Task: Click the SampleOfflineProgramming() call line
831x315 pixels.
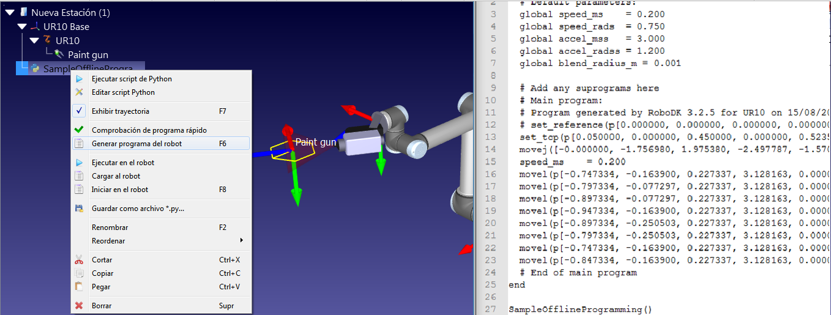Action: (580, 309)
